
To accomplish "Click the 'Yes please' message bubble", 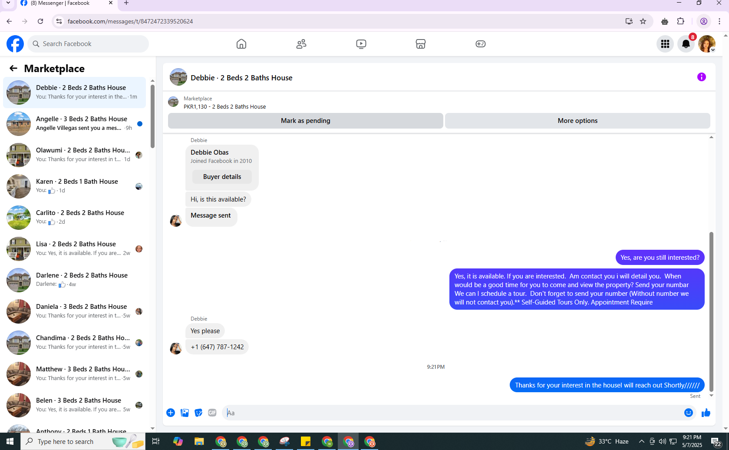I will (x=205, y=331).
